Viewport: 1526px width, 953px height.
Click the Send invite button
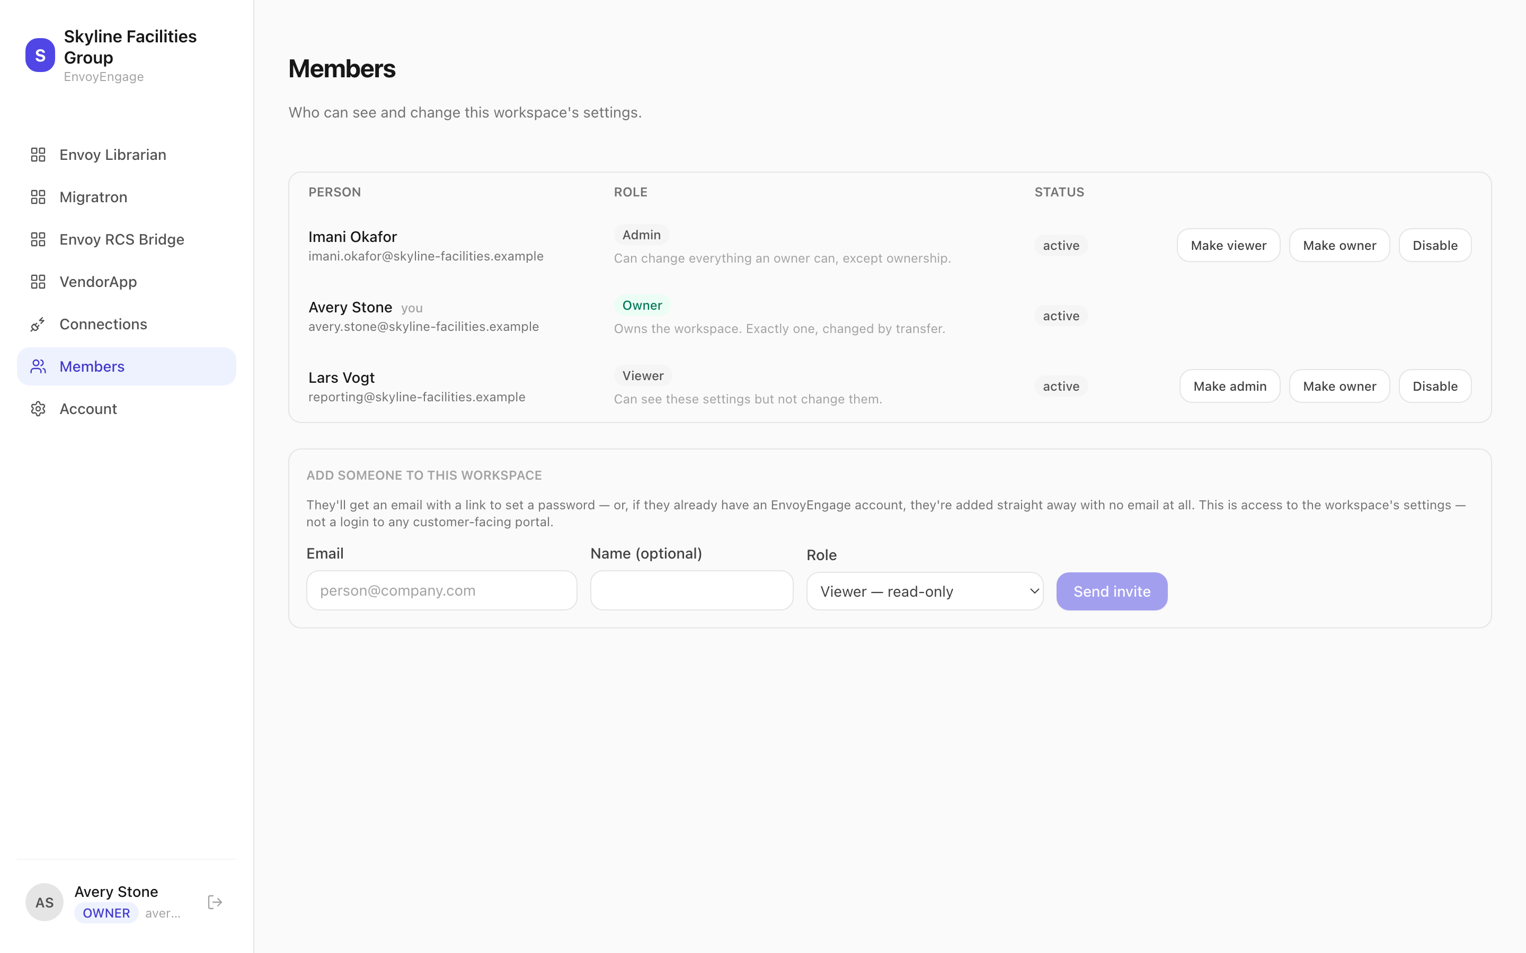click(x=1112, y=591)
